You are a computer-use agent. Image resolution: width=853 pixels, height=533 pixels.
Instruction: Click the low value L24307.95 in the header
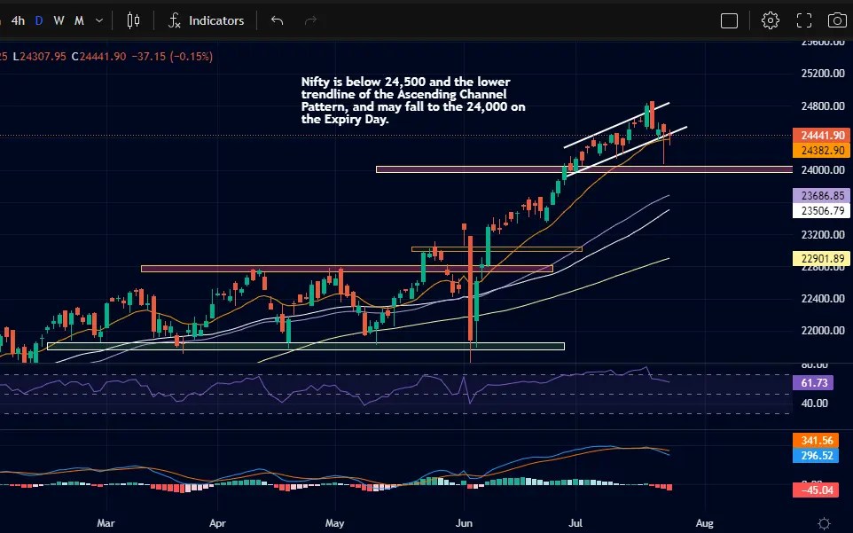pyautogui.click(x=39, y=57)
